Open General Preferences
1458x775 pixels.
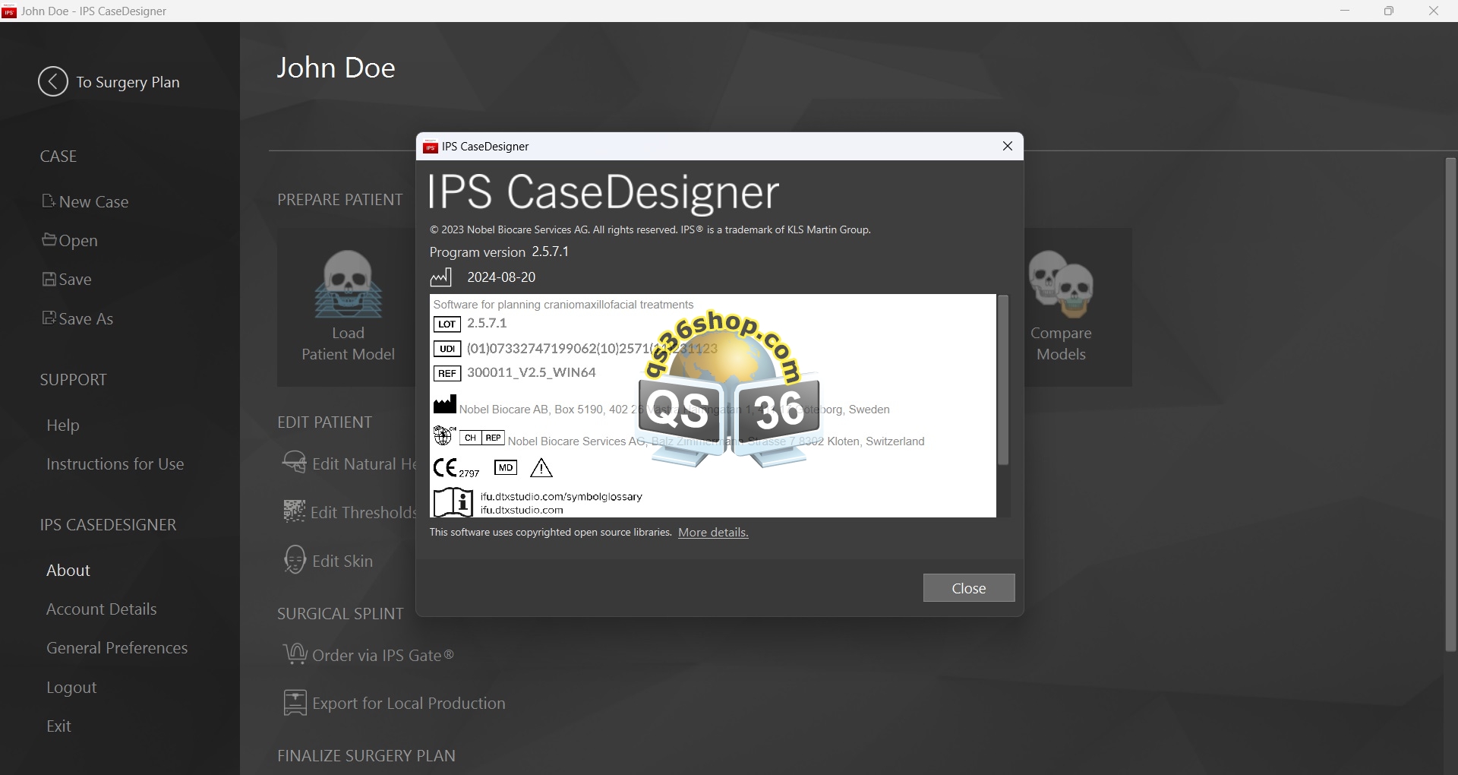tap(117, 647)
